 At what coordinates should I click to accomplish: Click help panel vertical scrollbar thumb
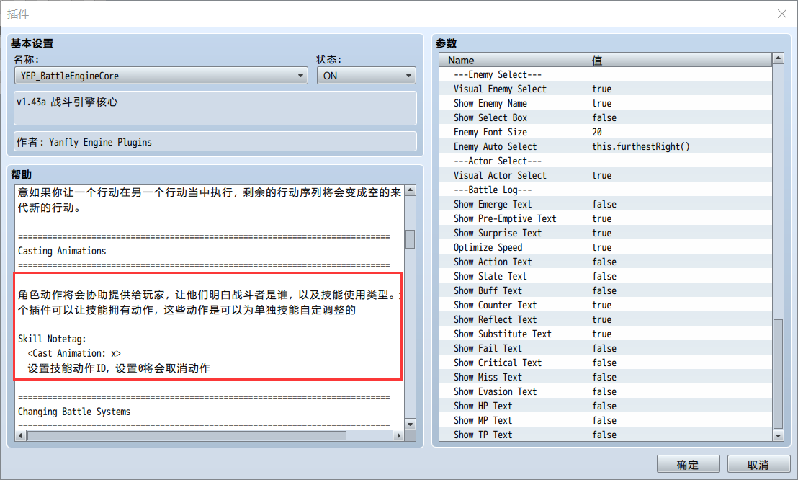point(411,239)
